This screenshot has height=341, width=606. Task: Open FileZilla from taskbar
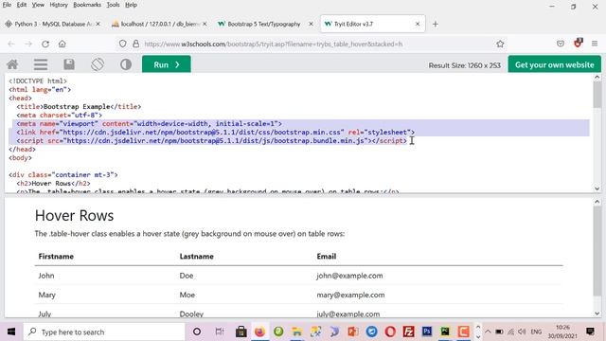point(408,332)
